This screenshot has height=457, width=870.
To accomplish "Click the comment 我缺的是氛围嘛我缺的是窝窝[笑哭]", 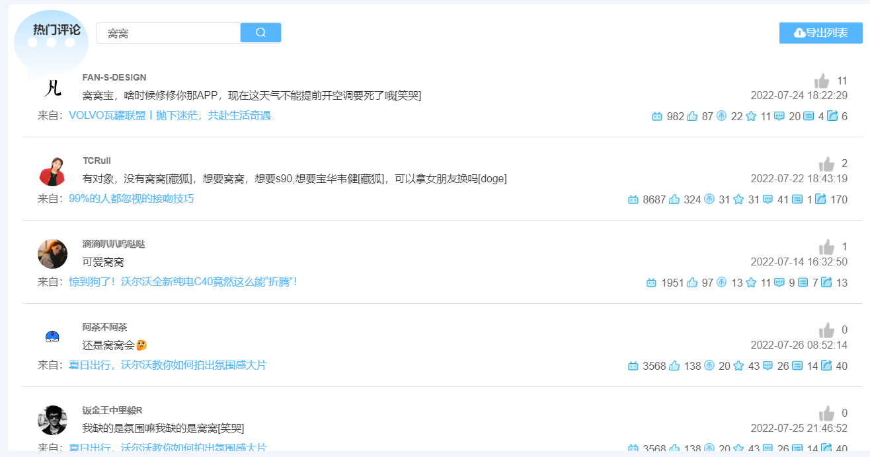I will [163, 429].
